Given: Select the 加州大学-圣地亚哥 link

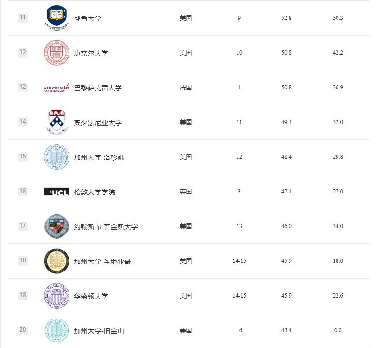Looking at the screenshot, I should pos(102,261).
